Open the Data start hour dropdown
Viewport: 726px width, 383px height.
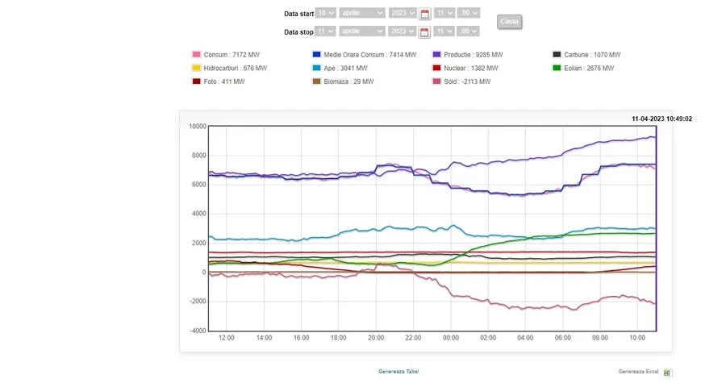(x=444, y=13)
